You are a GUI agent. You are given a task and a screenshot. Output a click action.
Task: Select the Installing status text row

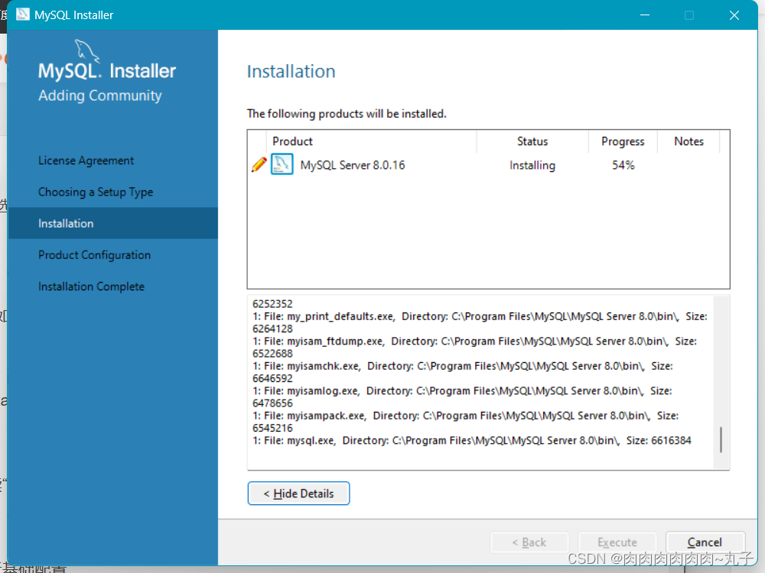532,164
